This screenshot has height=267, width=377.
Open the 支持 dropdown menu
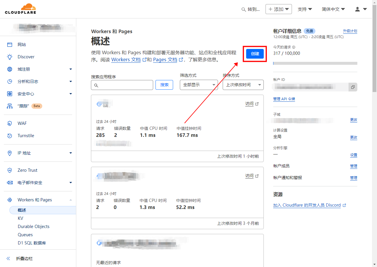(x=305, y=9)
